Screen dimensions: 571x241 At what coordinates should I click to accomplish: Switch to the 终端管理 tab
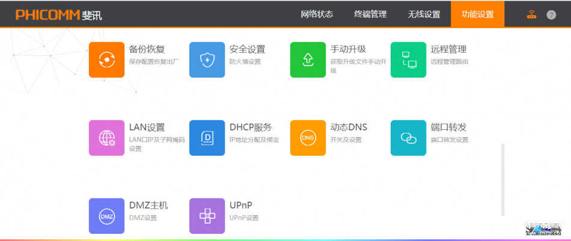point(370,14)
